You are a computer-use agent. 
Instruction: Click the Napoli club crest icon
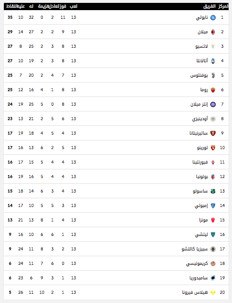213,17
